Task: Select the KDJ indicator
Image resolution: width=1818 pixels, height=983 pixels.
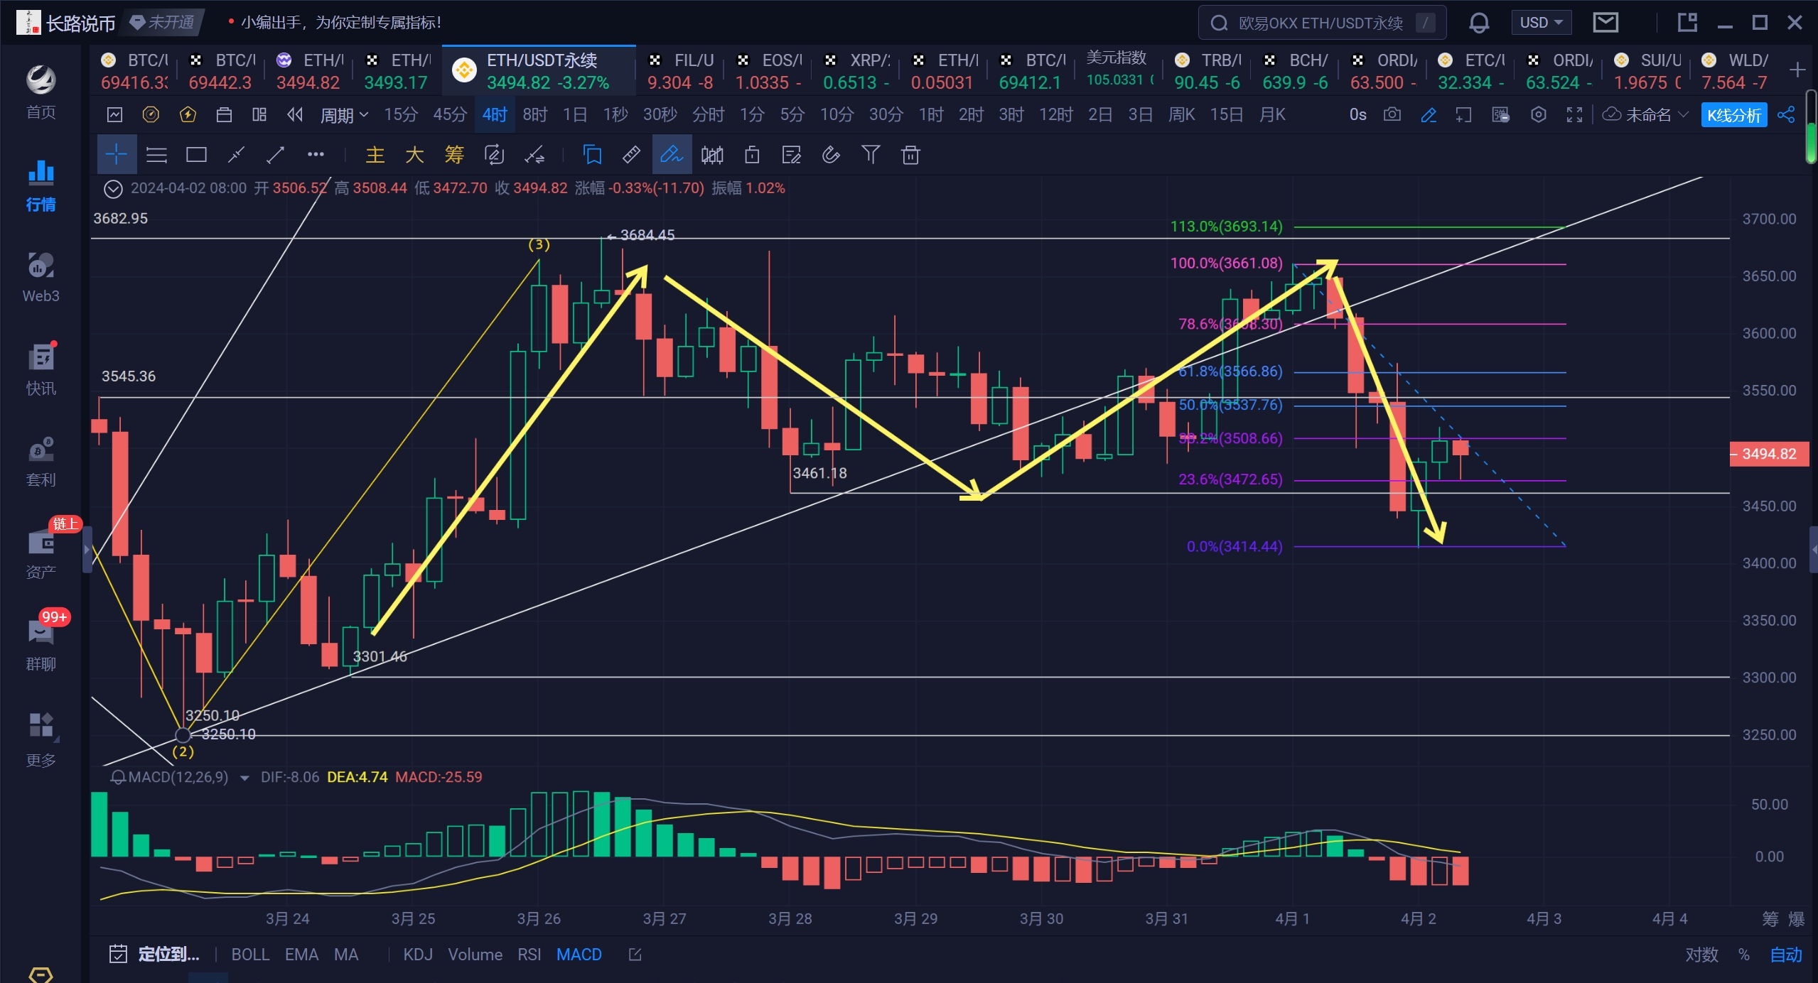Action: coord(418,955)
